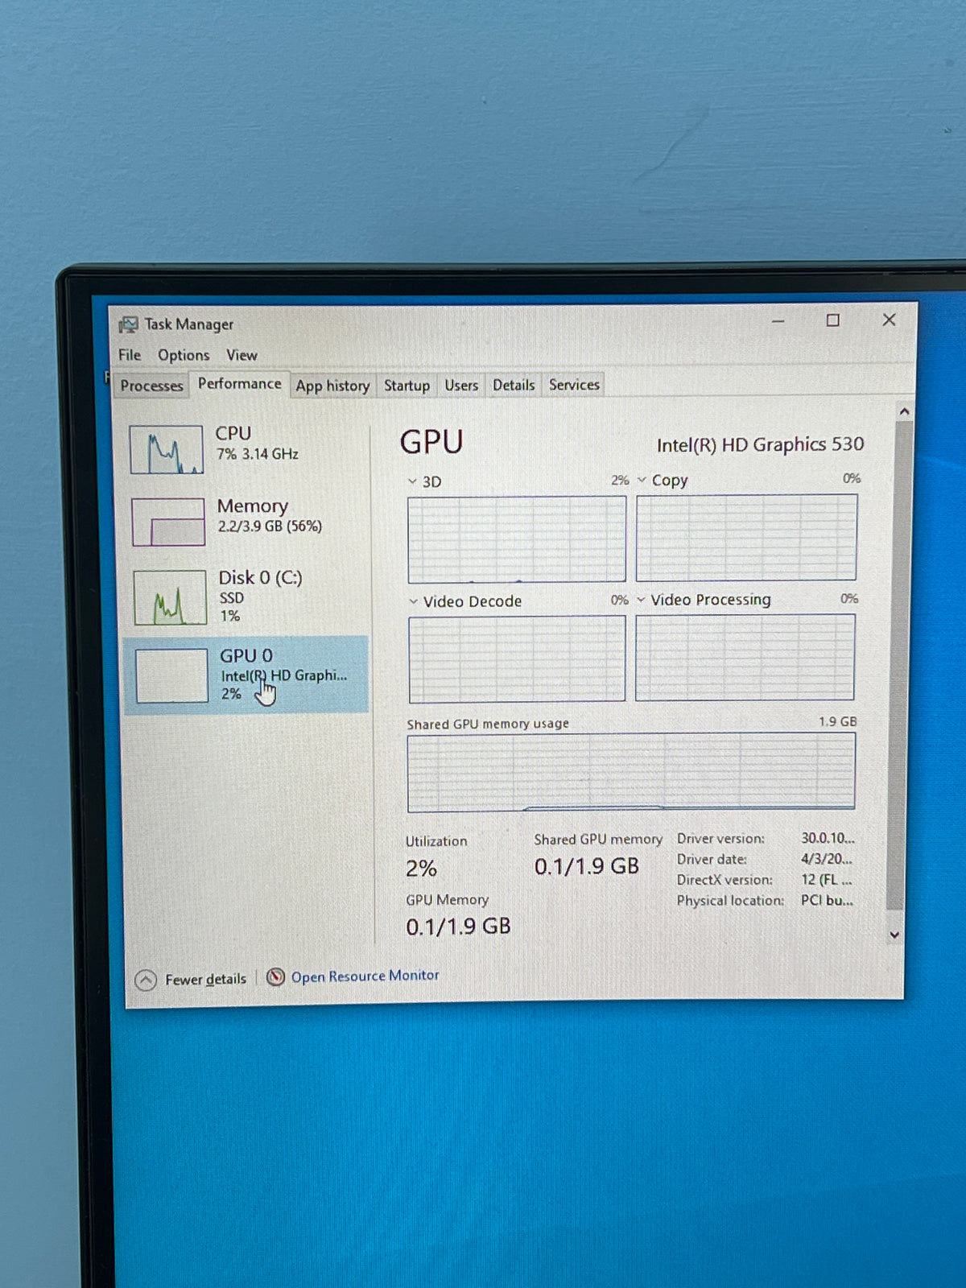Select the Performance tab
This screenshot has height=1288, width=966.
coord(240,384)
